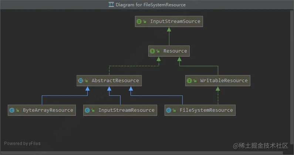Click the class icon of InputStreamResource
294x155 pixels.
[87, 110]
